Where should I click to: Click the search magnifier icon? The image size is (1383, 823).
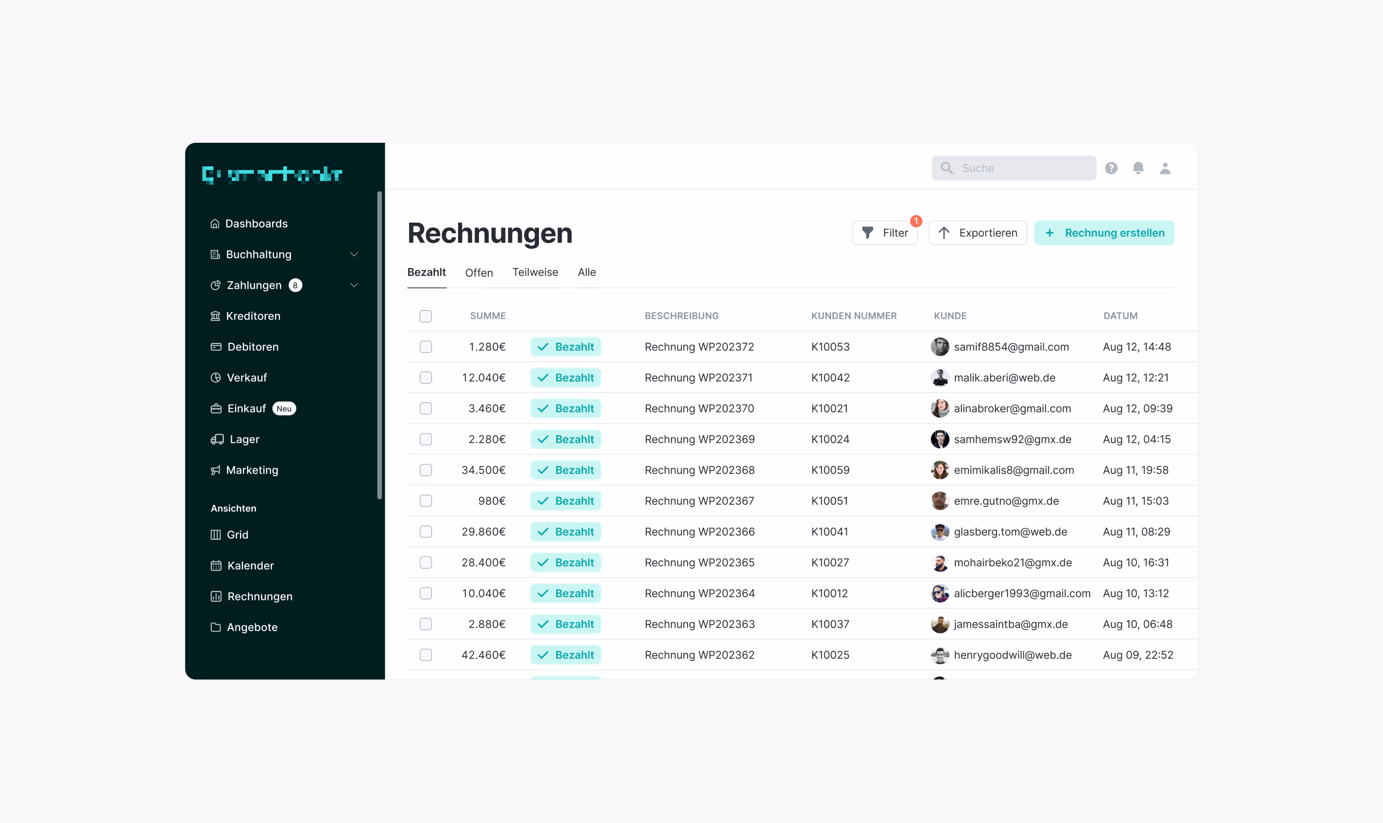947,168
